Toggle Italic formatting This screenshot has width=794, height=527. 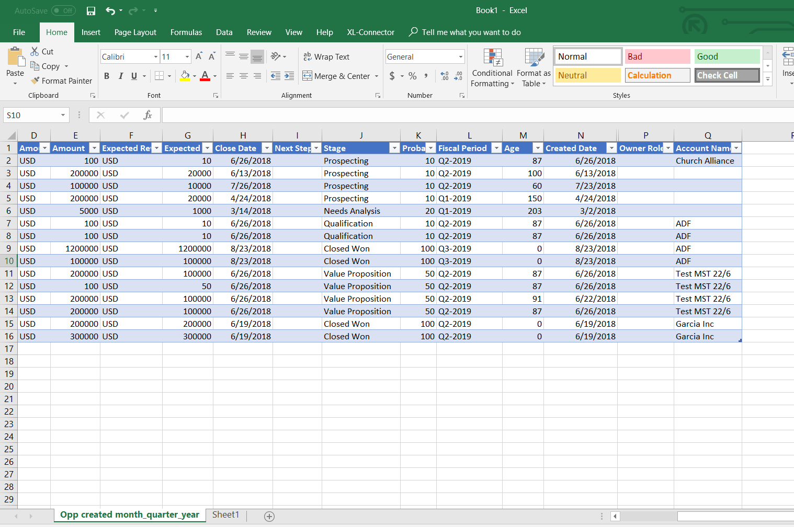[x=121, y=76]
